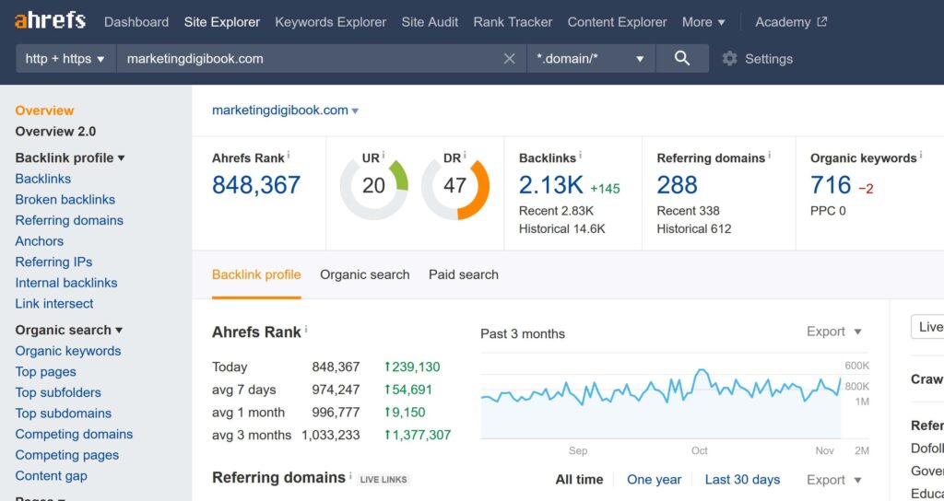Open Competing pages report
Viewport: 944px width, 501px height.
click(66, 455)
